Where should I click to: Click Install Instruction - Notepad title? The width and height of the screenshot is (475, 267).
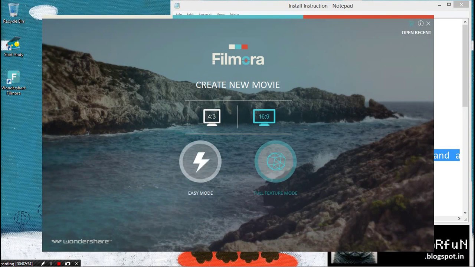(321, 6)
